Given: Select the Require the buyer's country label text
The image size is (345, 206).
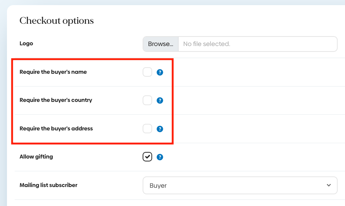Looking at the screenshot, I should click(x=56, y=100).
